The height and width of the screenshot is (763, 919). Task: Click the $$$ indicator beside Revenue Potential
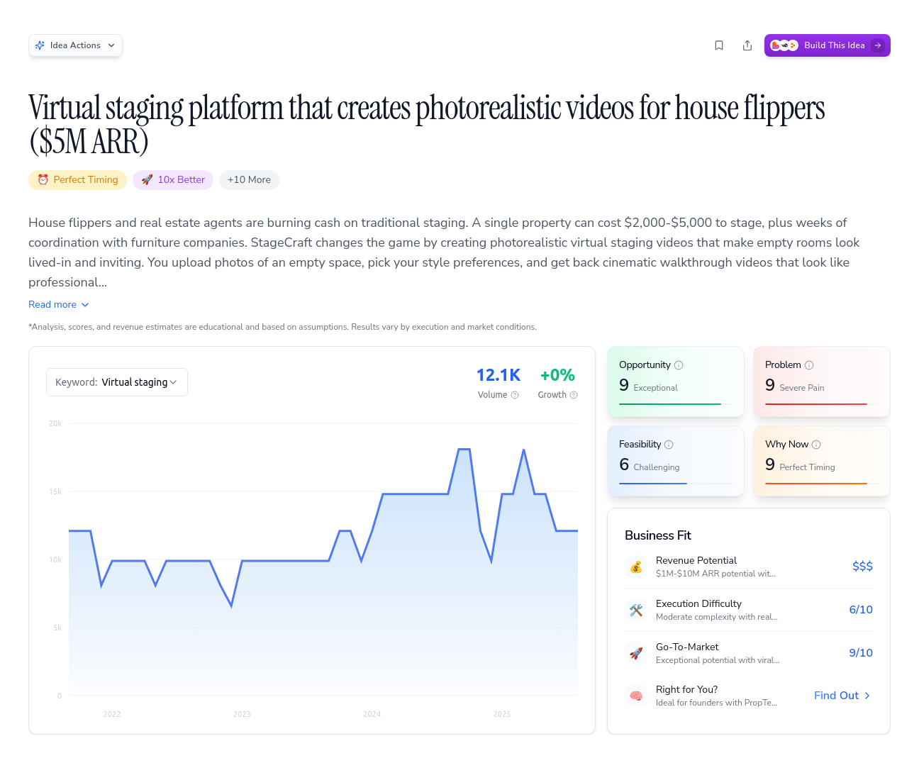[x=862, y=567]
